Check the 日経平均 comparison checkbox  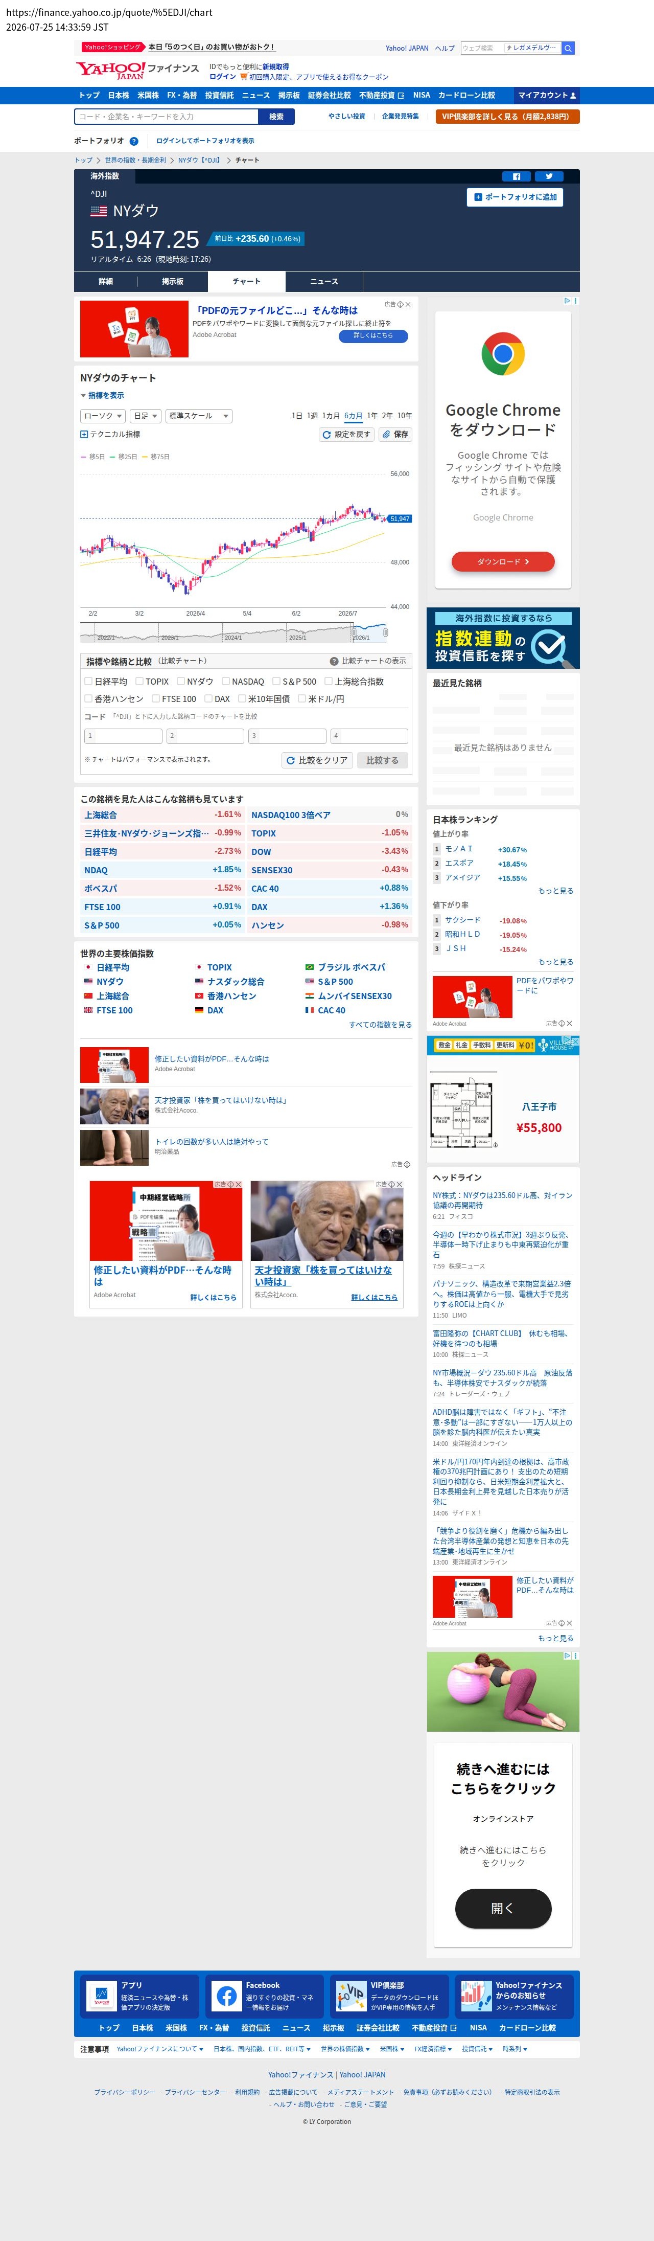point(88,681)
